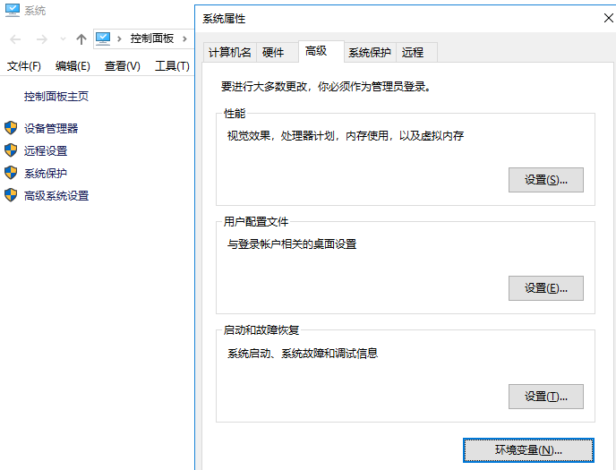This screenshot has width=616, height=470.
Task: Click 设置(E) under 用户配置文件
Action: coord(545,288)
